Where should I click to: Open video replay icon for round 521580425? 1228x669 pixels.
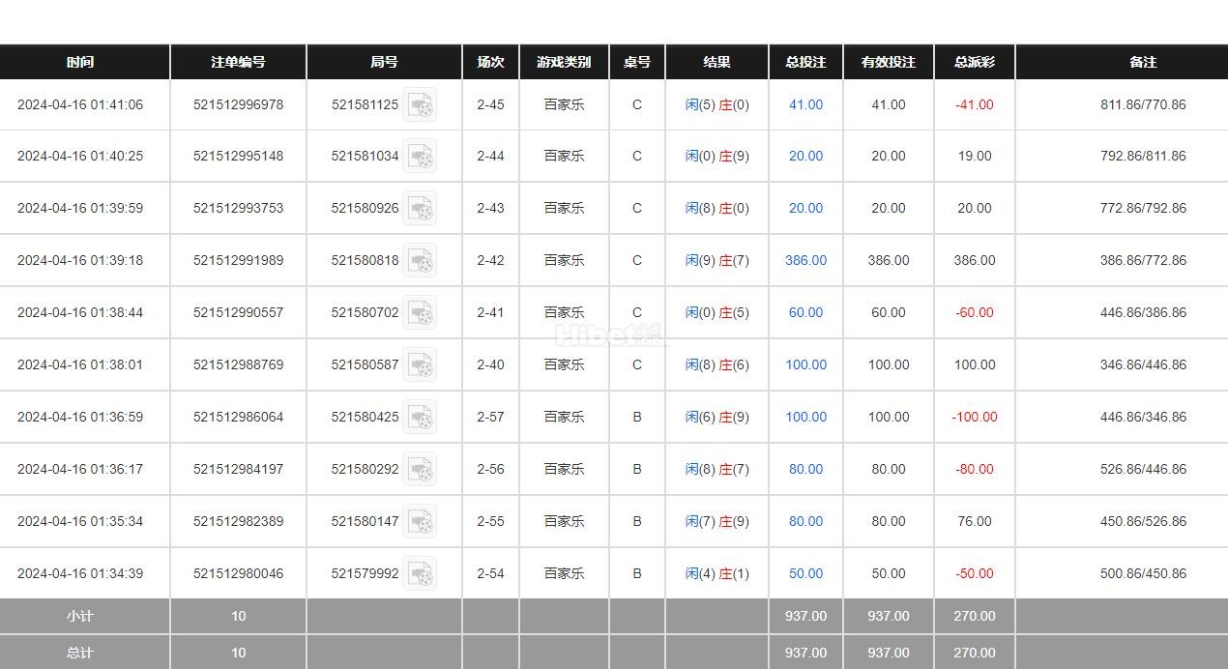pos(420,418)
